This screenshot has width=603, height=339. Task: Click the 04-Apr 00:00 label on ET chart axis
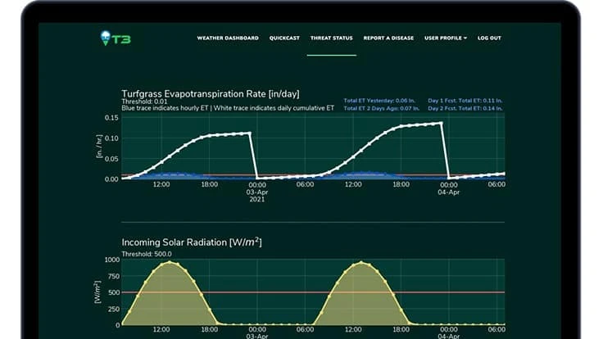click(x=447, y=188)
